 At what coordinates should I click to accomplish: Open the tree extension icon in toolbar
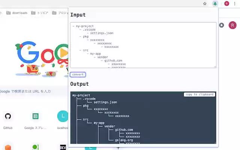215,4
